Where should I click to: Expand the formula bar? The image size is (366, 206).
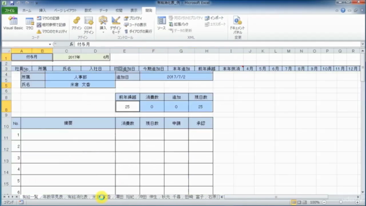(363, 44)
